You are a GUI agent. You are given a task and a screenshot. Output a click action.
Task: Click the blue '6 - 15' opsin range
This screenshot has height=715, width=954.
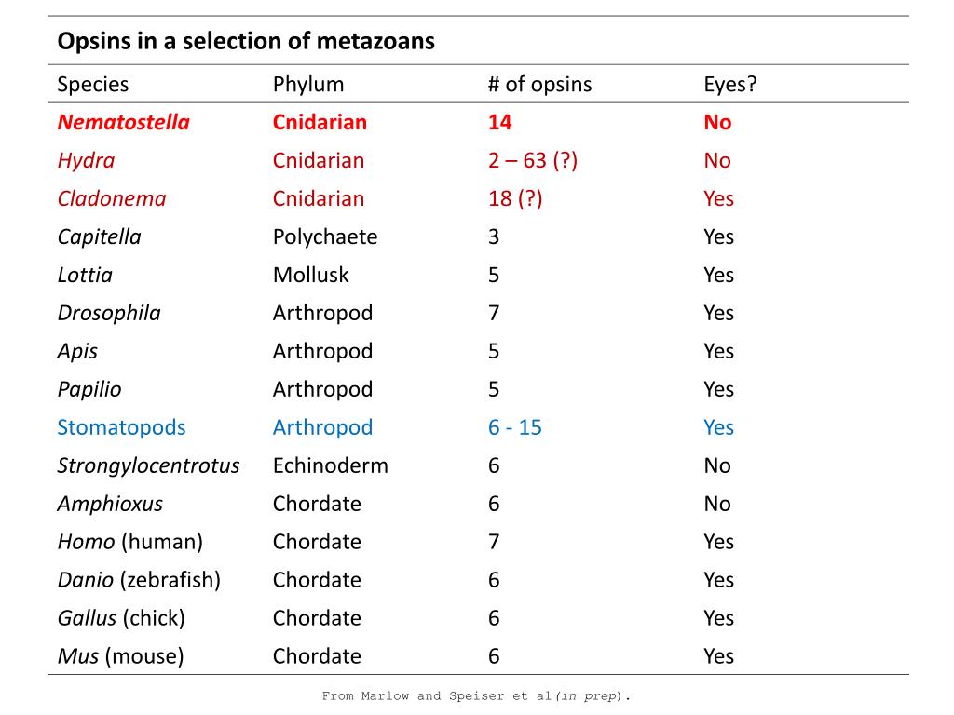514,427
